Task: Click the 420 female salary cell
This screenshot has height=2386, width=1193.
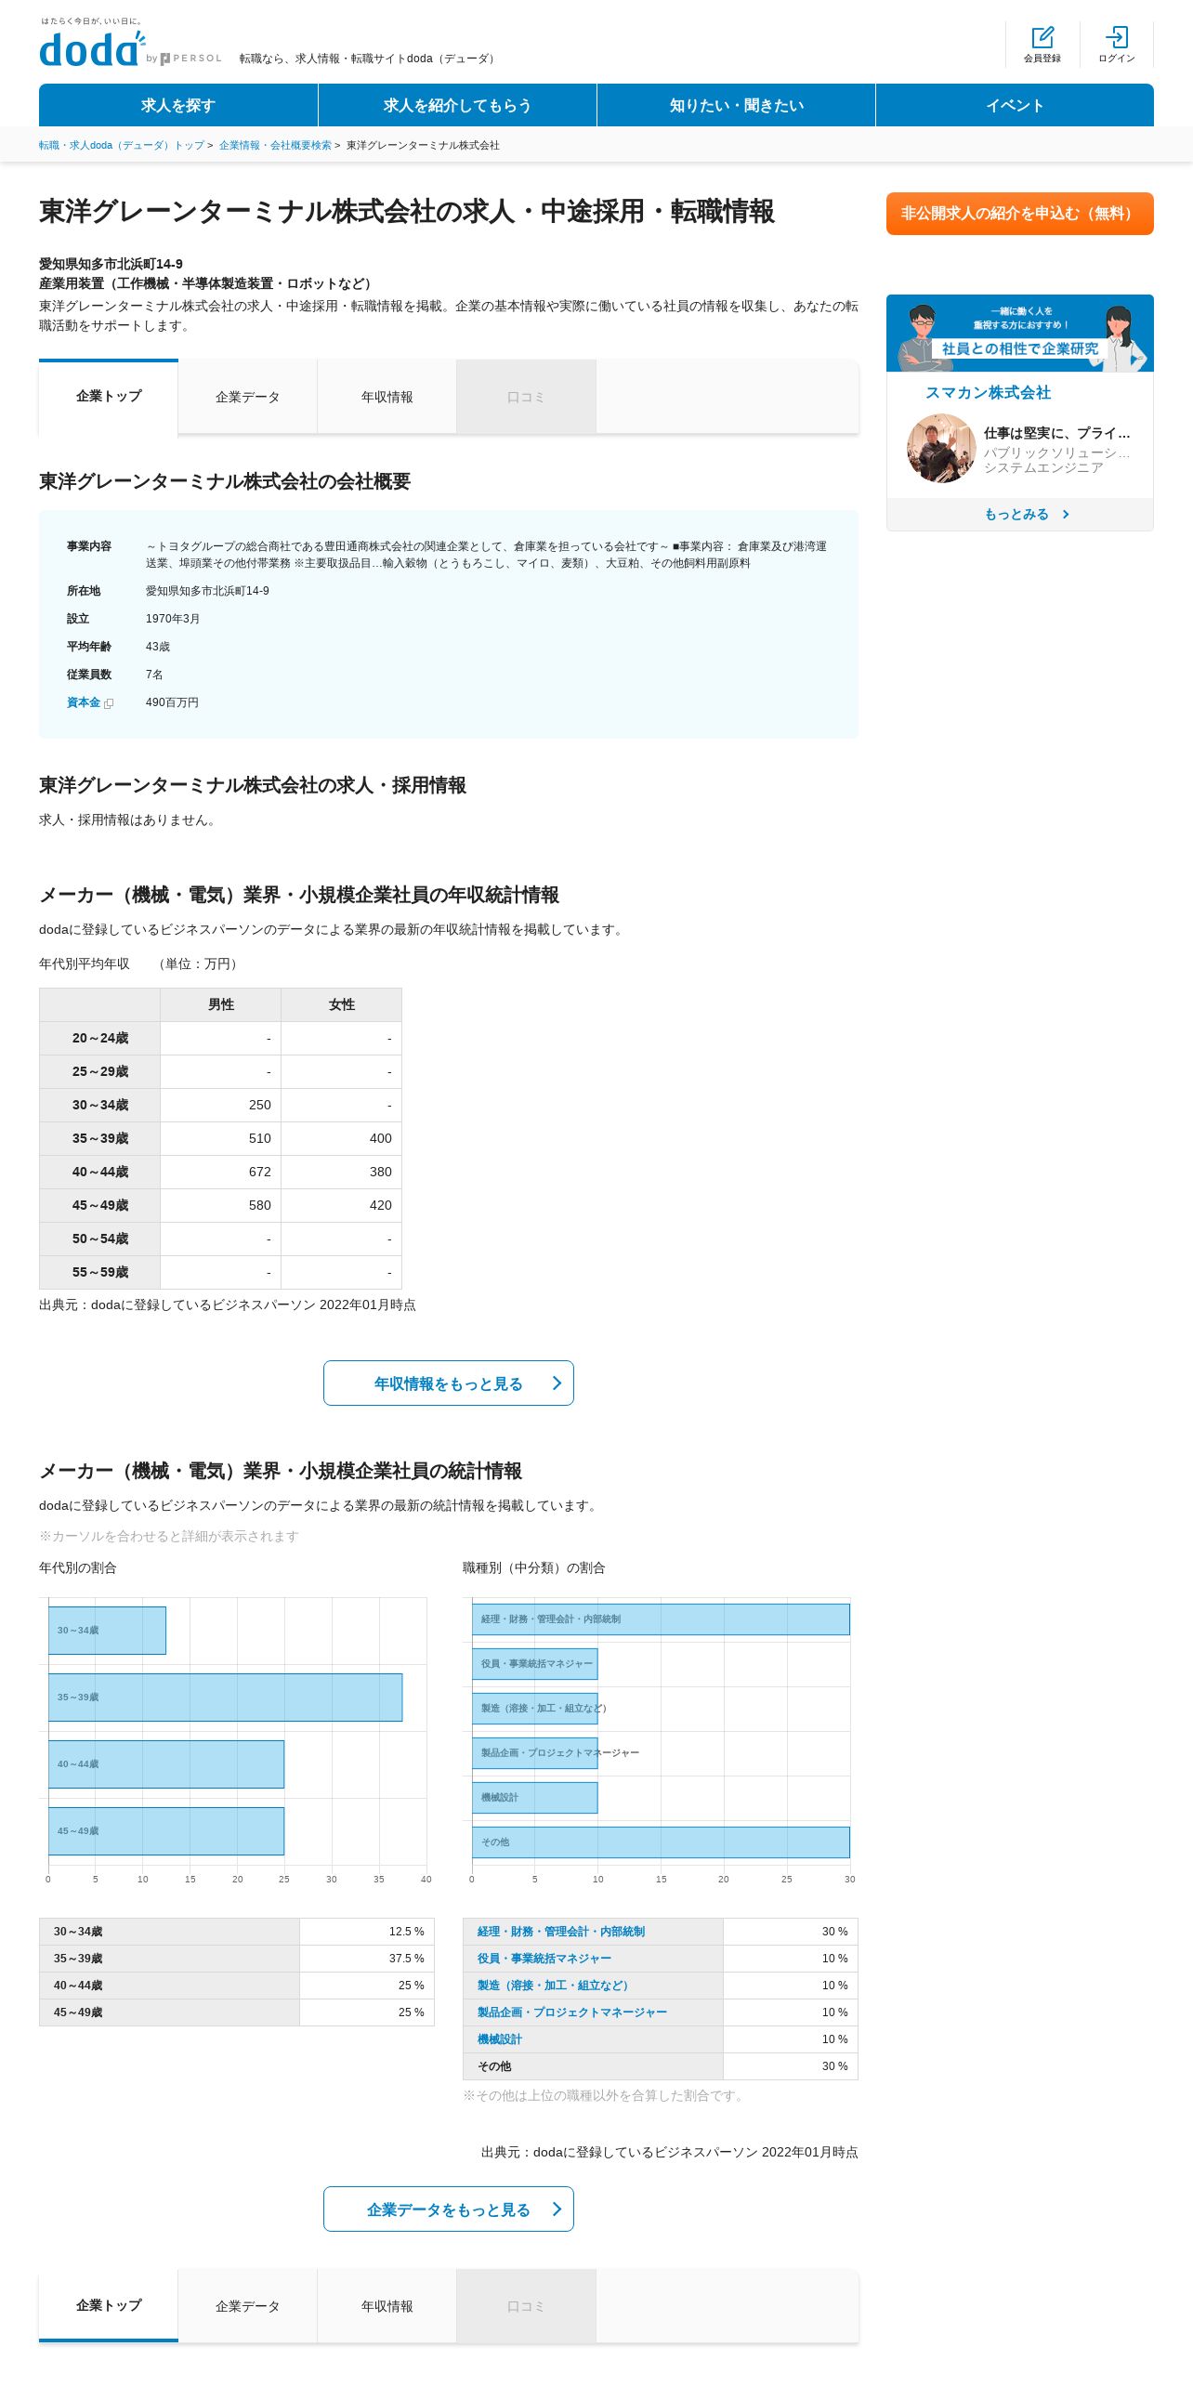Action: 342,1205
